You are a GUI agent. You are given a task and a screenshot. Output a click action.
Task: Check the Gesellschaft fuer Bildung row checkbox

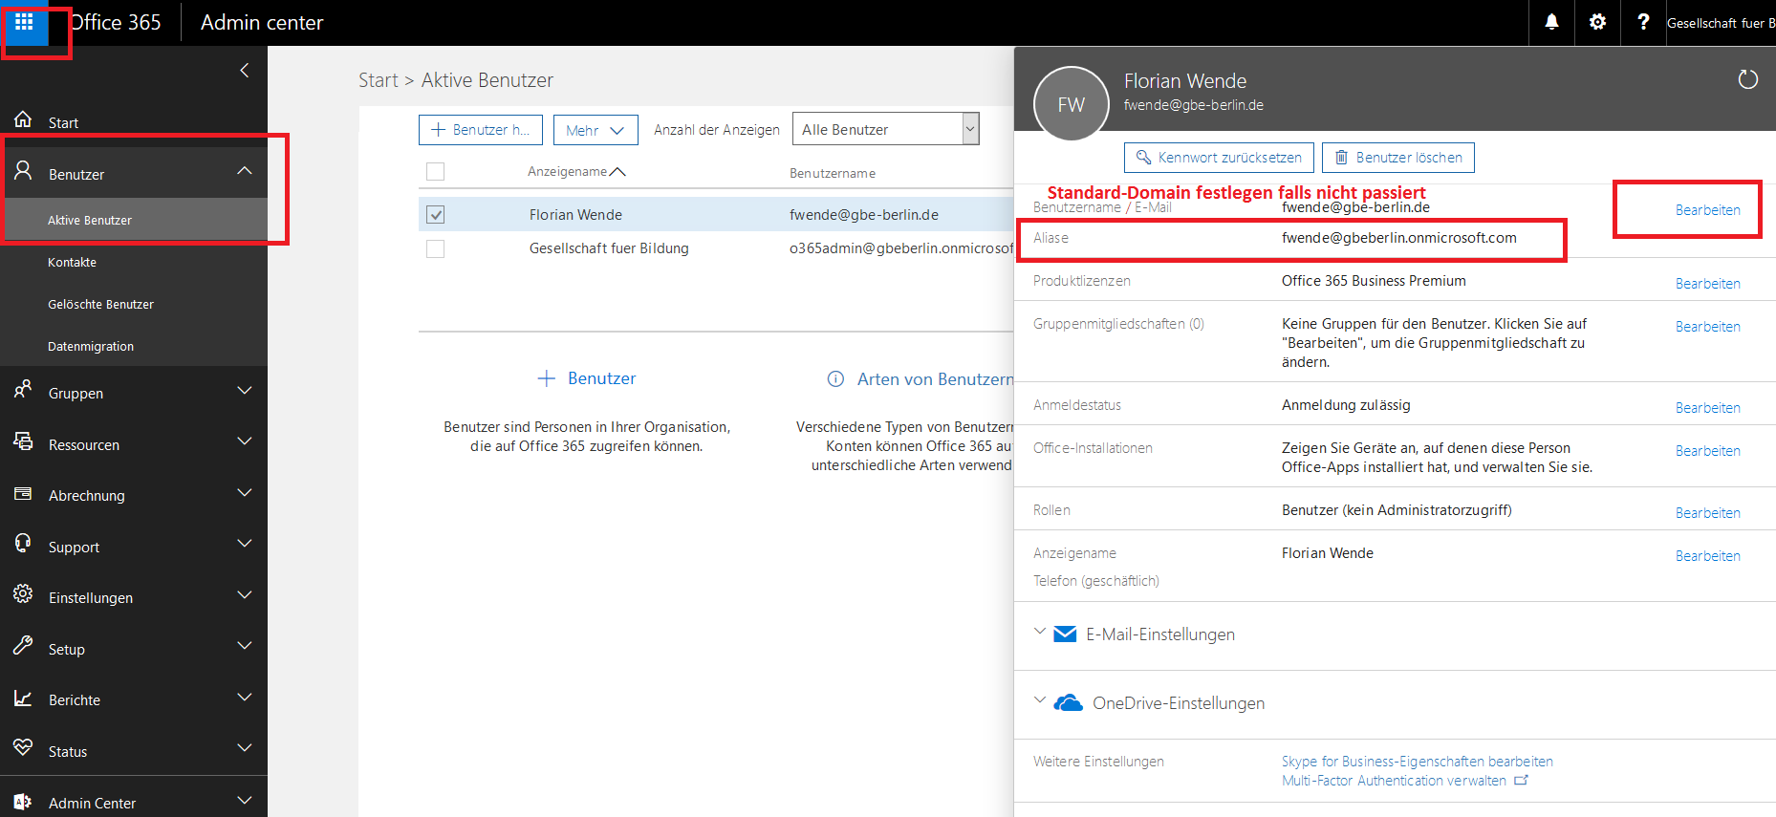(x=436, y=248)
